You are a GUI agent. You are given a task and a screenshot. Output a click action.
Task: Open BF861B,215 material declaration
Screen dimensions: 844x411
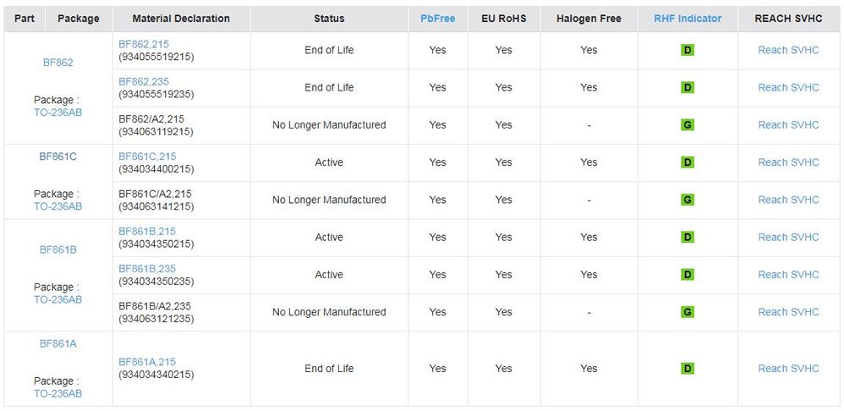coord(147,232)
